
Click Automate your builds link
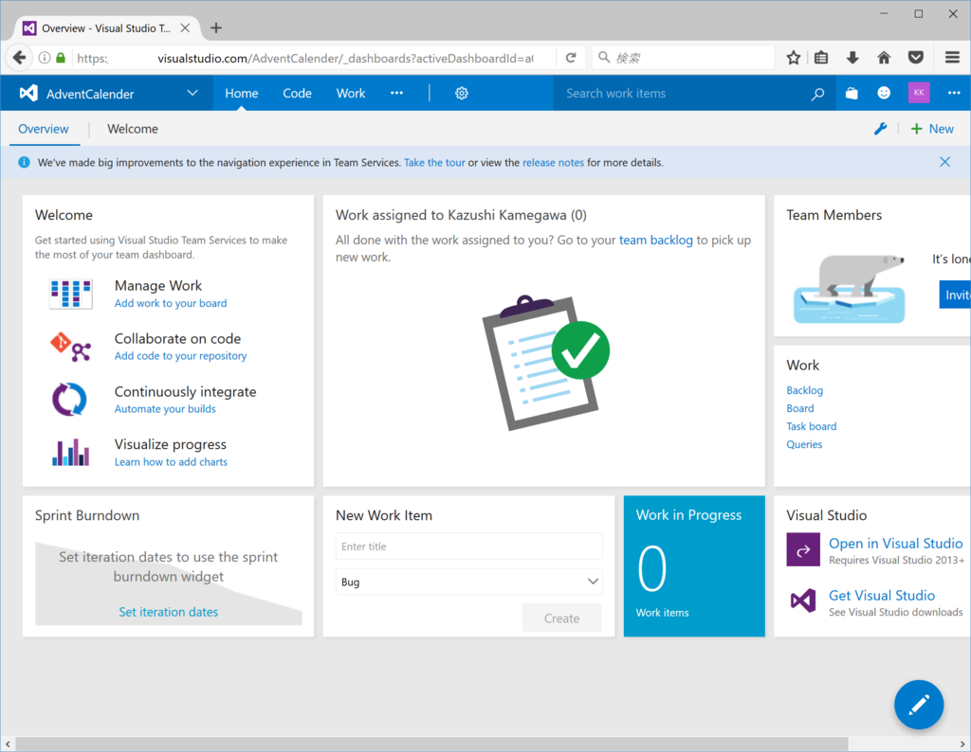[165, 409]
